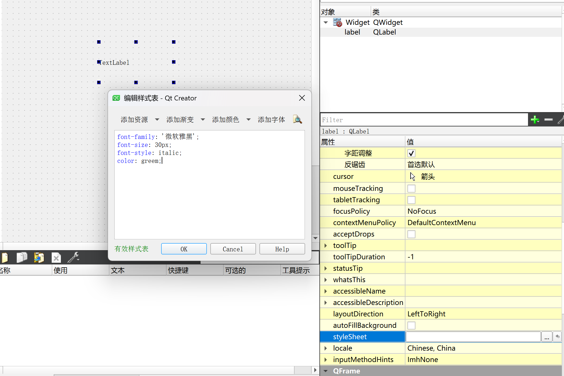Click the green plus add property icon
The height and width of the screenshot is (376, 564).
pos(535,120)
